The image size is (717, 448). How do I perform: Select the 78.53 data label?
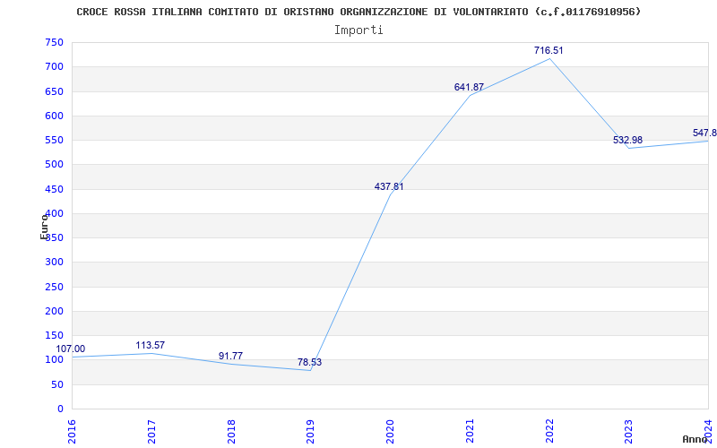309,363
